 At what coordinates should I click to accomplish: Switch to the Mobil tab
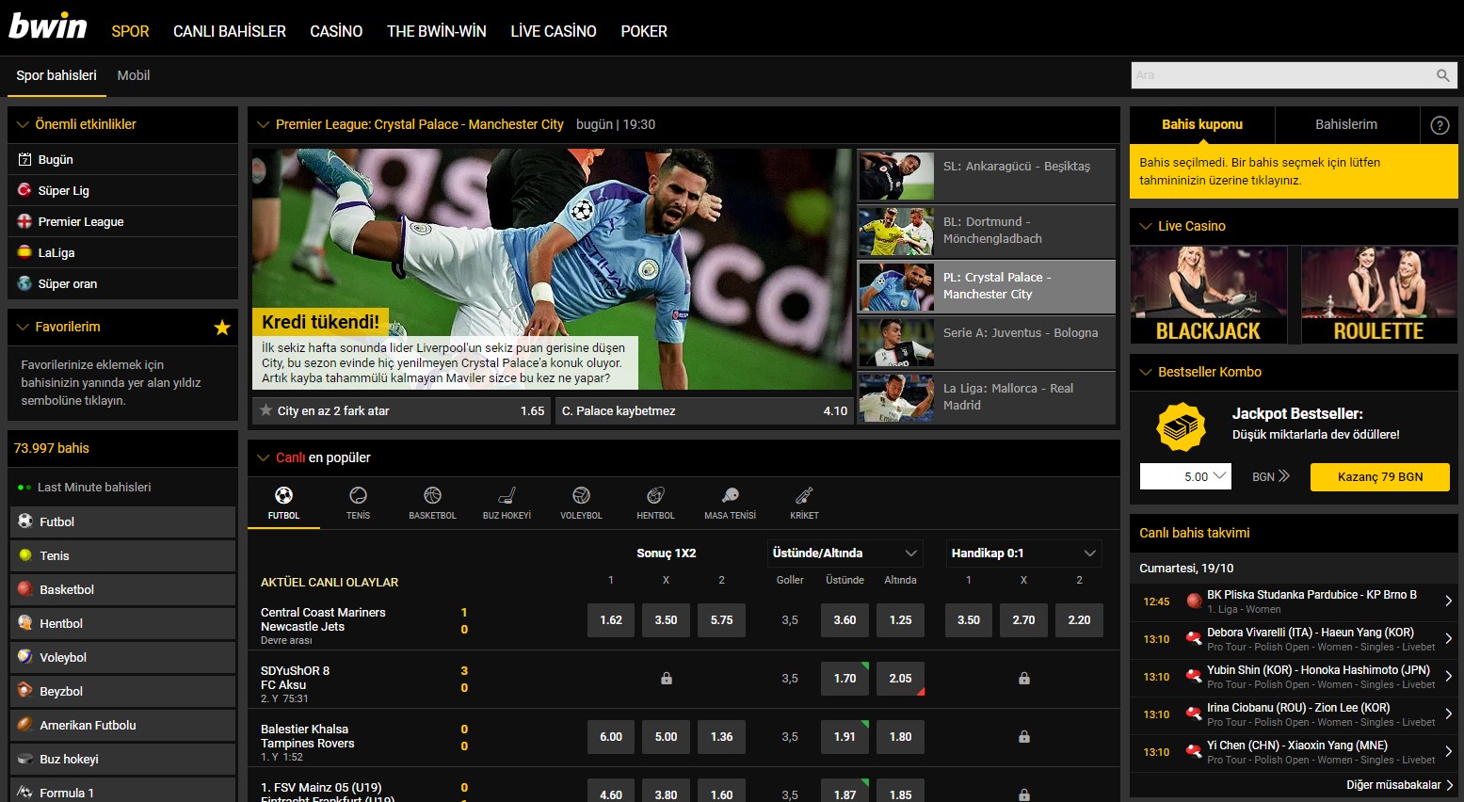[x=134, y=75]
